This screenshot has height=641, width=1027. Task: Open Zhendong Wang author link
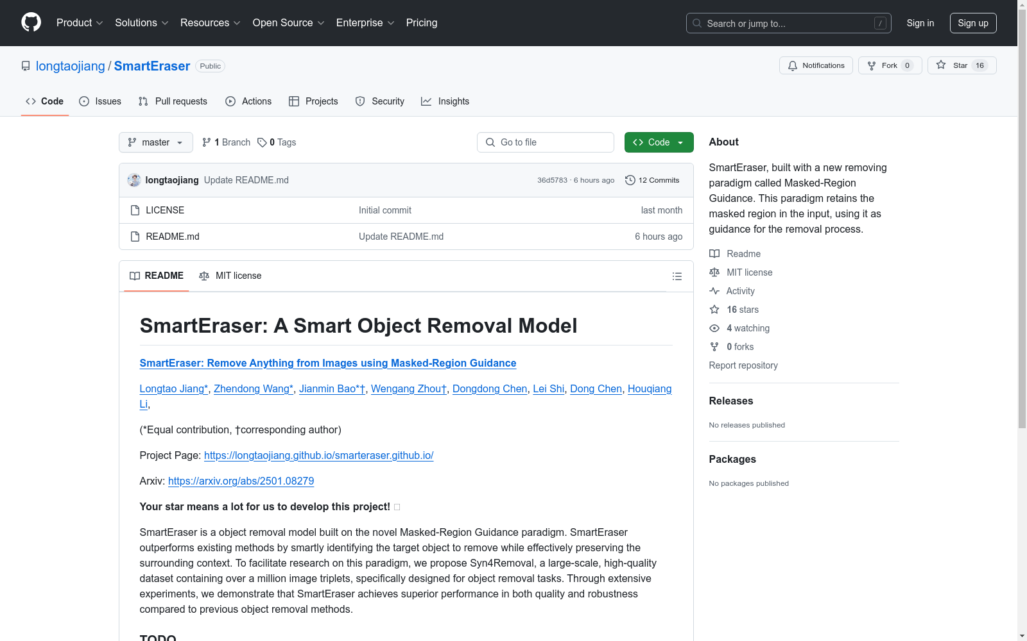[254, 388]
